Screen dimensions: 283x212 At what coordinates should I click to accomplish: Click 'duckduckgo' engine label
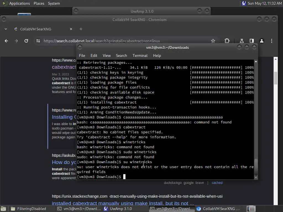[172, 183]
